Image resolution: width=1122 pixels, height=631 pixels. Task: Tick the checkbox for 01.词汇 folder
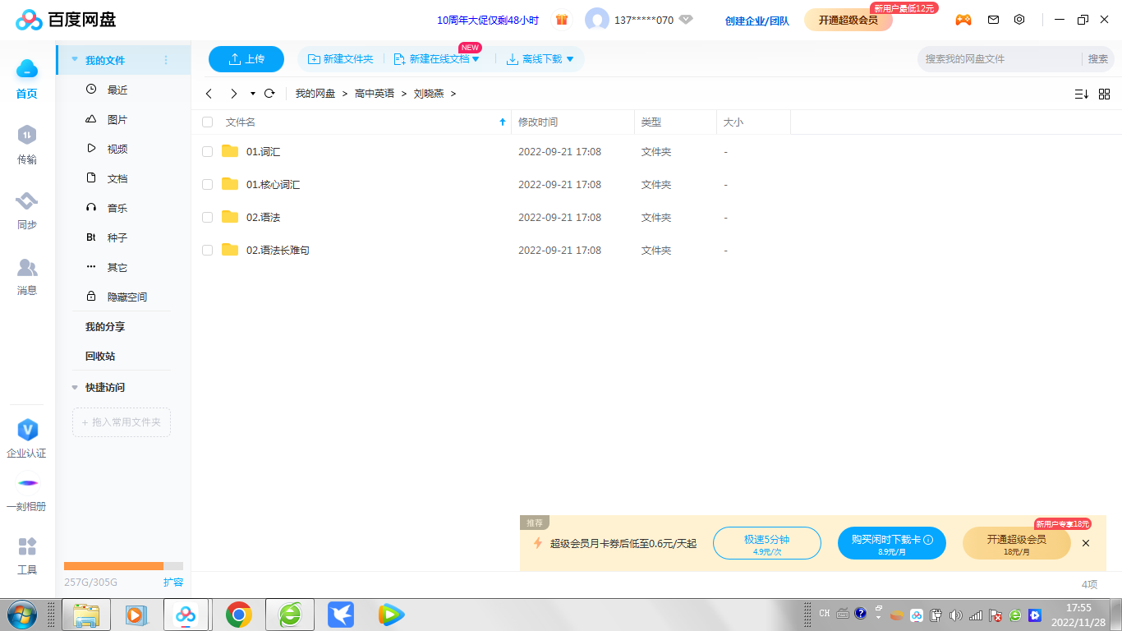point(208,152)
